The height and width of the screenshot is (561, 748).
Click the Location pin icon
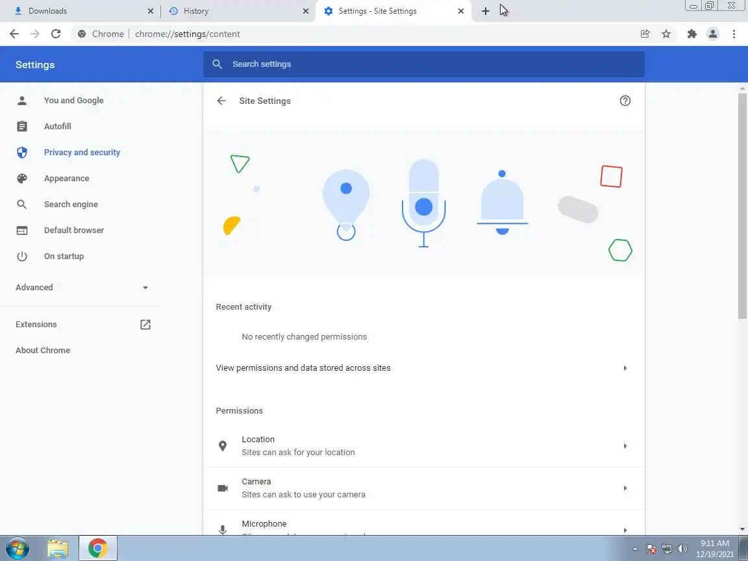tap(222, 446)
